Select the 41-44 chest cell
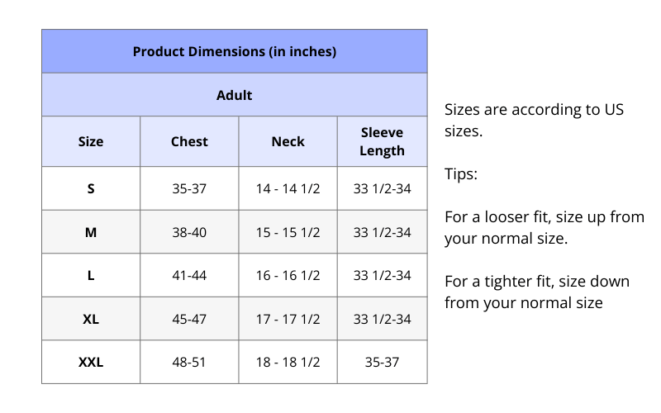Screen dimensions: 661x413 189,275
